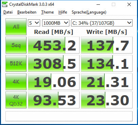Minimize the CrystalDiskMark window
Viewport: 138px width, 125px height.
click(98, 4)
